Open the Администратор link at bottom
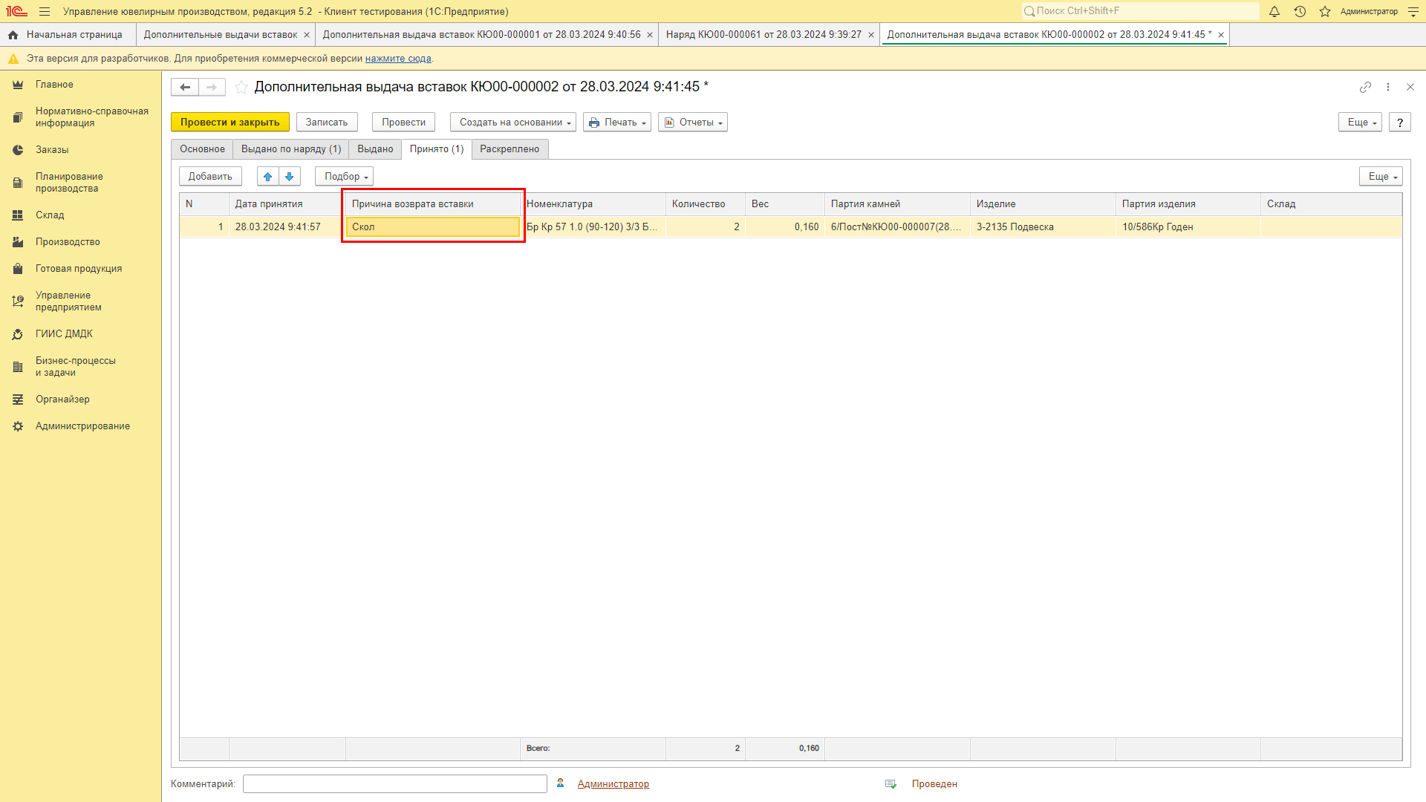1426x802 pixels. click(x=613, y=784)
